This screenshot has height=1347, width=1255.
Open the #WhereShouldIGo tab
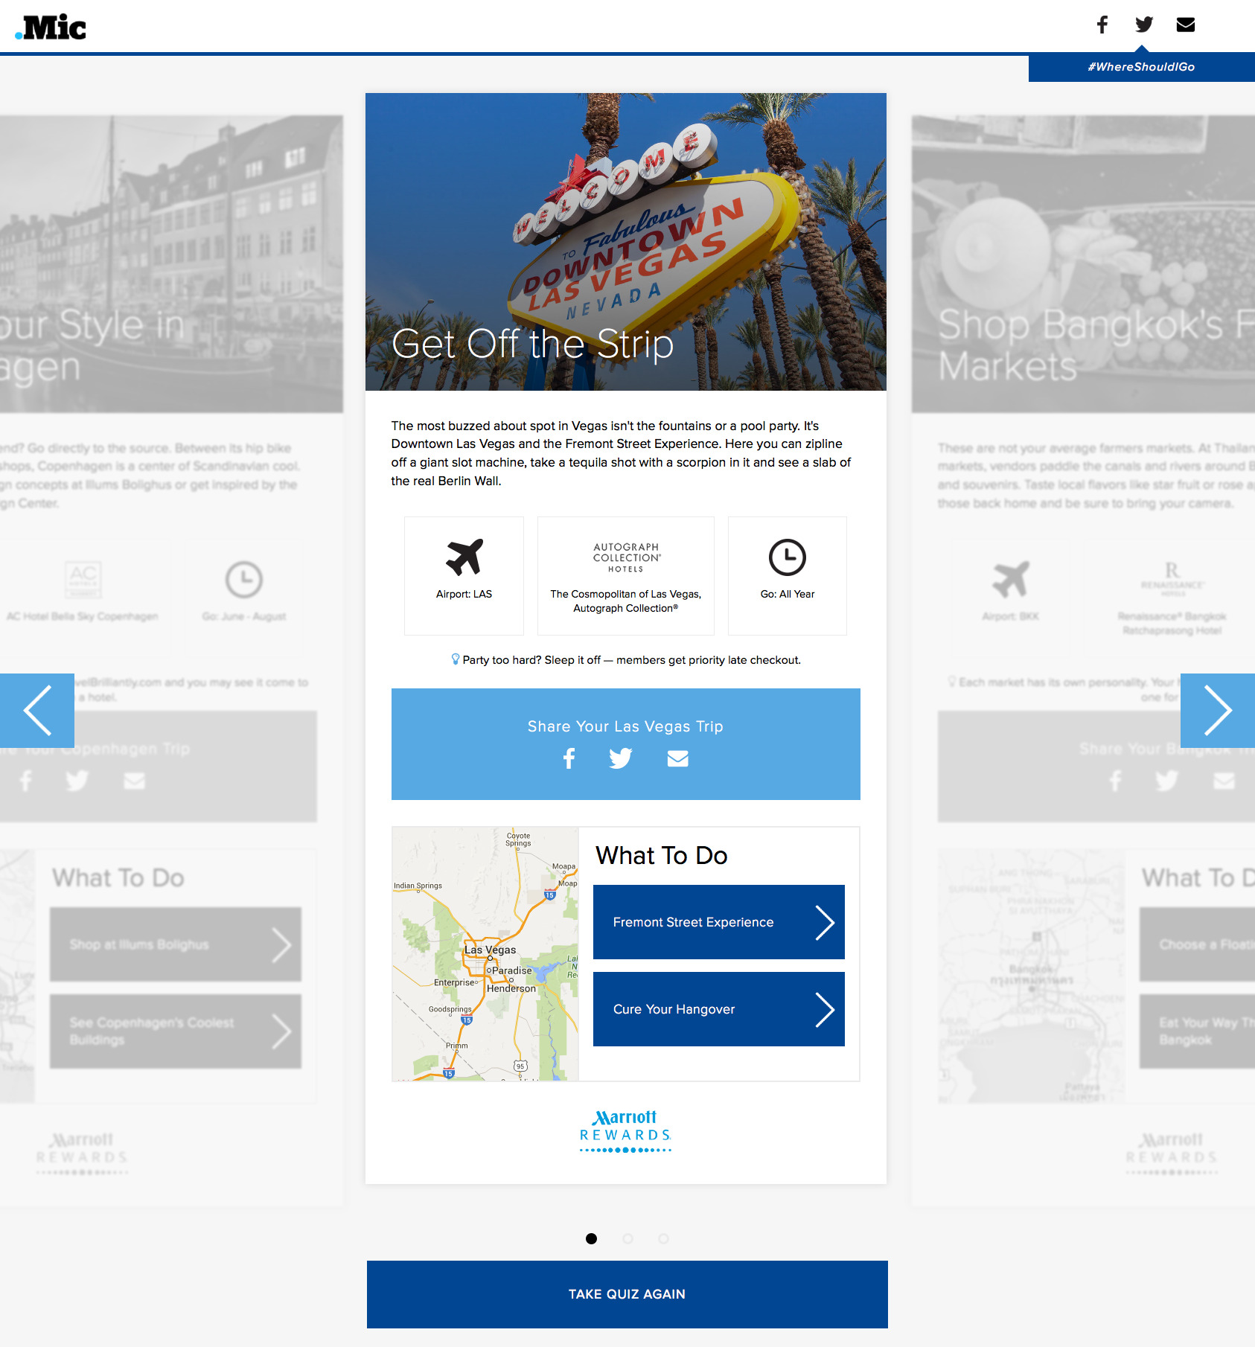pos(1141,67)
